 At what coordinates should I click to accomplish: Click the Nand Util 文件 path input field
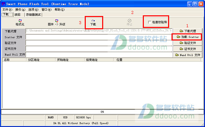[99, 54]
